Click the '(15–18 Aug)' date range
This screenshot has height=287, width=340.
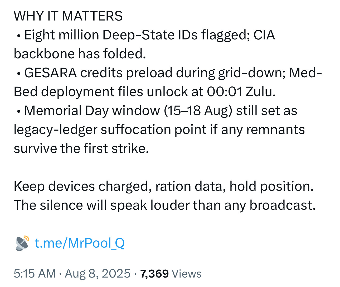coord(198,111)
